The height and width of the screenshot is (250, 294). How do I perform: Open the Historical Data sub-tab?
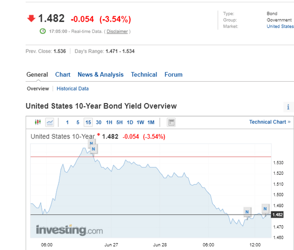(73, 89)
